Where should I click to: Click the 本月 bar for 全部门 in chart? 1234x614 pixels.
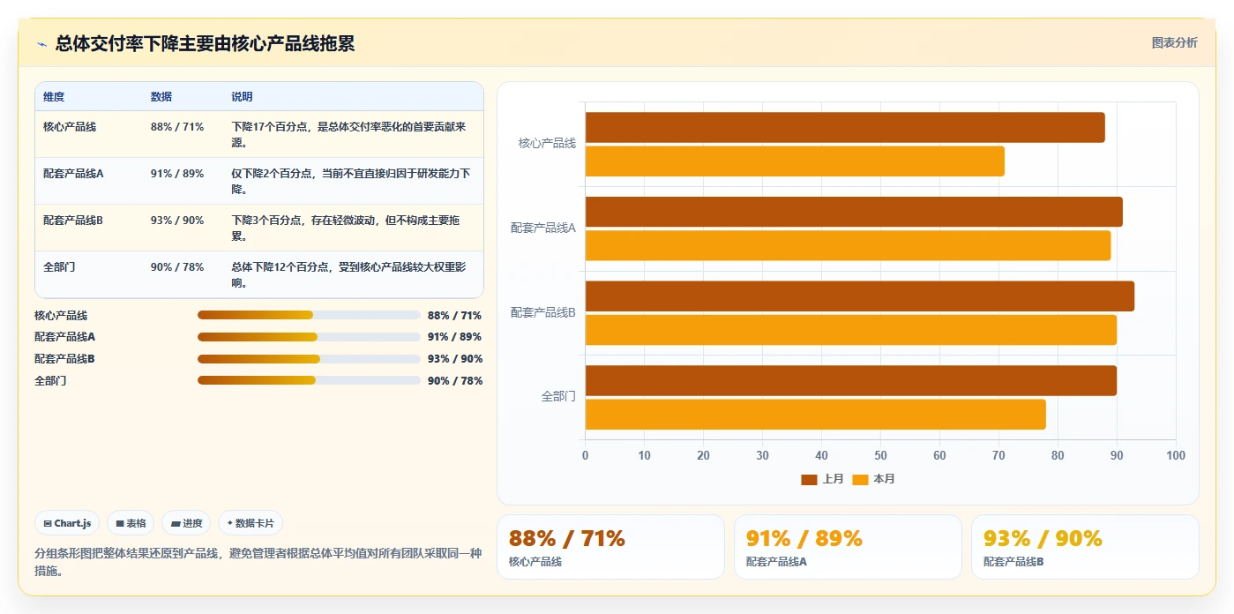[816, 415]
